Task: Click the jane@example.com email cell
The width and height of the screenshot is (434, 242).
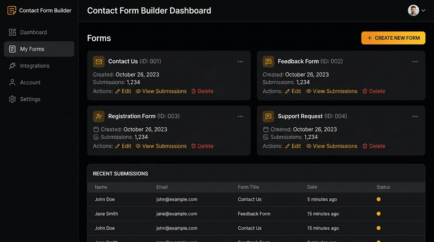Action: 177,214
